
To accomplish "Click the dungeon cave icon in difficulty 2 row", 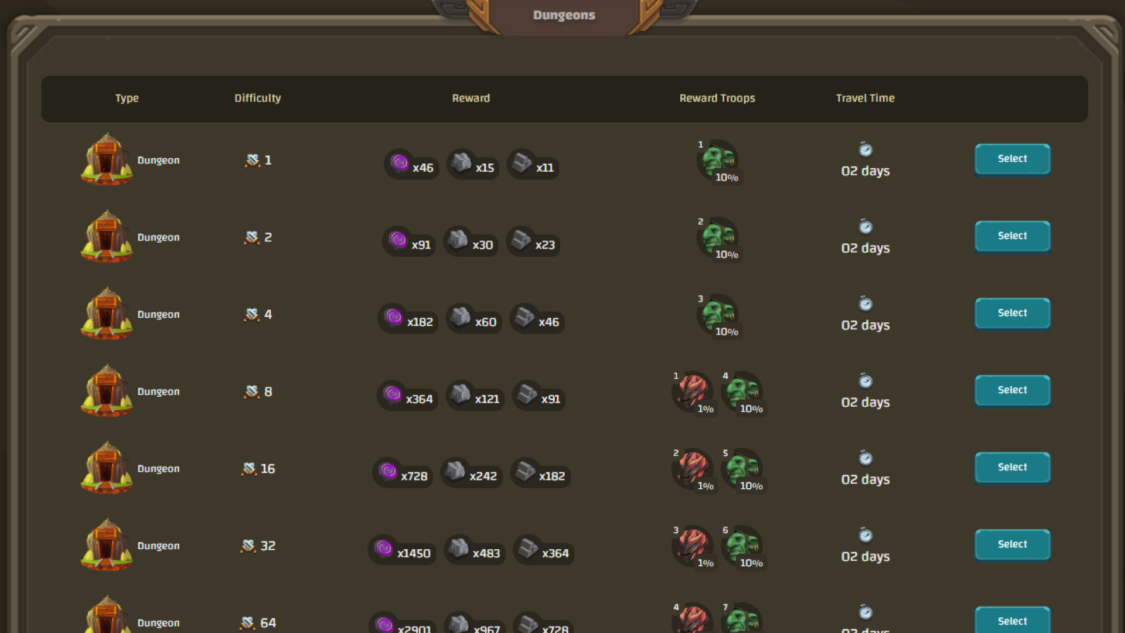I will (107, 237).
